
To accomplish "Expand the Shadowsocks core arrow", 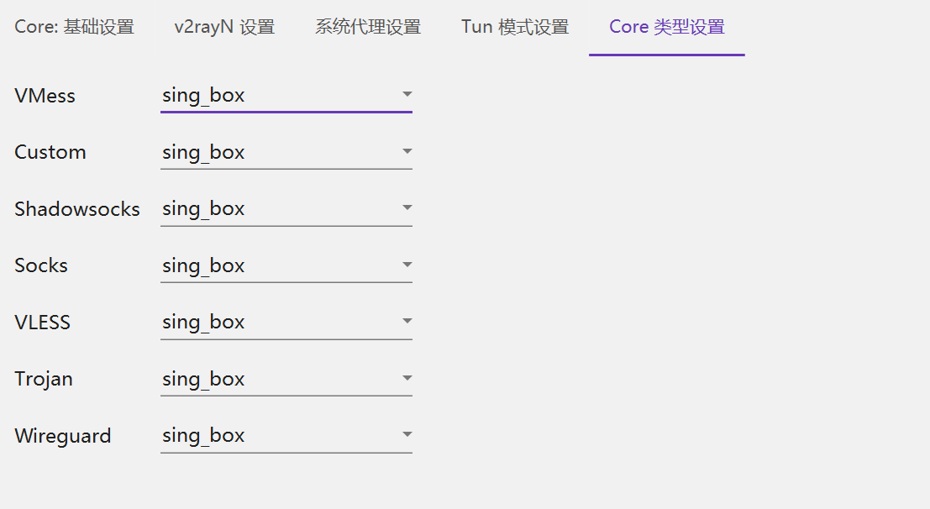I will [x=407, y=207].
